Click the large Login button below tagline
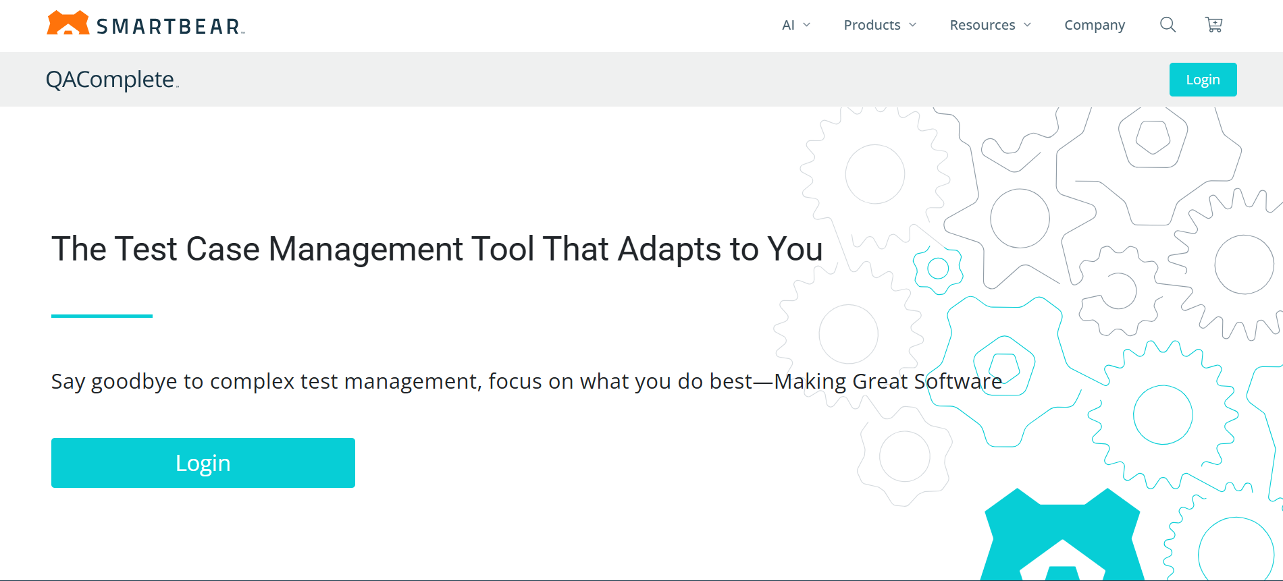Image resolution: width=1283 pixels, height=581 pixels. pos(203,463)
